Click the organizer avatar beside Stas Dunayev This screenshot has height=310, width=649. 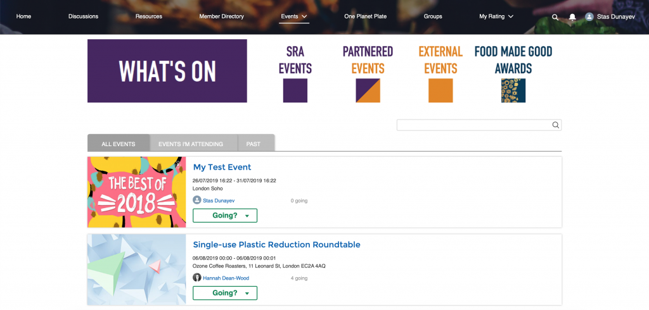coord(197,200)
